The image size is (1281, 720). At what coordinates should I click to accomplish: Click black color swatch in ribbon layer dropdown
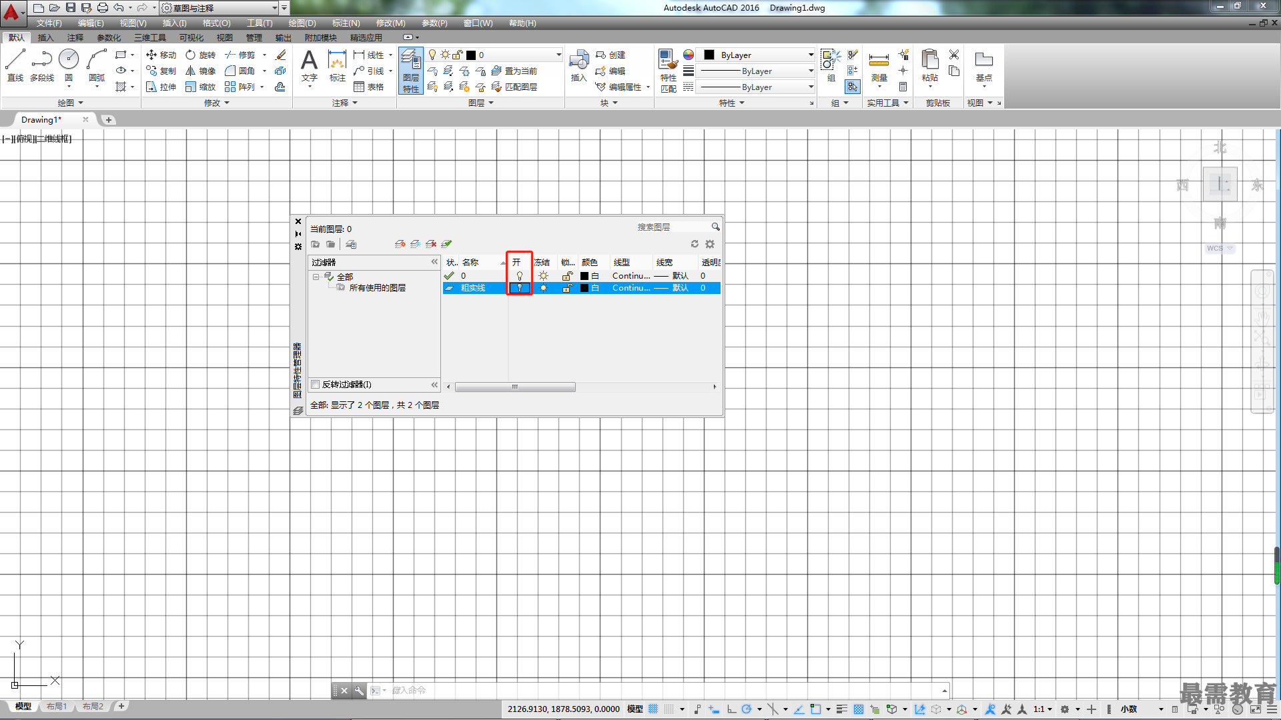coord(471,55)
